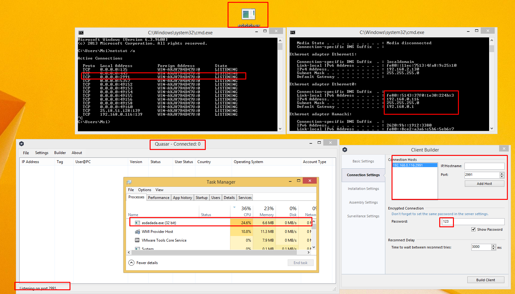Click the Add Host button
This screenshot has height=294, width=515.
(x=484, y=184)
